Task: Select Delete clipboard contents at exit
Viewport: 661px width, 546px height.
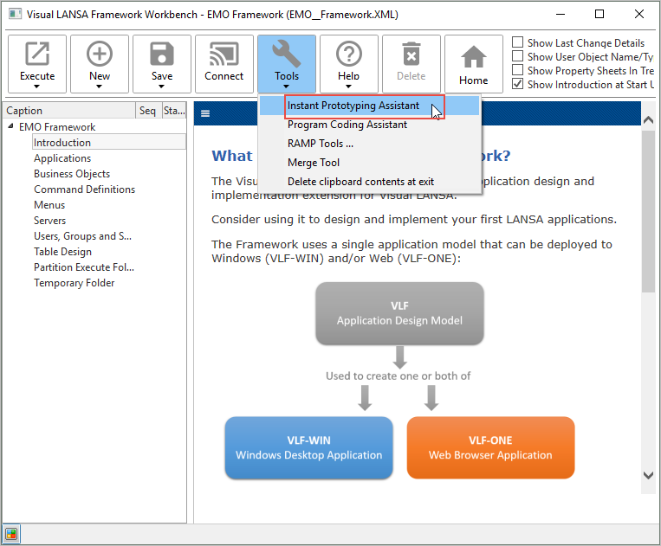Action: 369,182
